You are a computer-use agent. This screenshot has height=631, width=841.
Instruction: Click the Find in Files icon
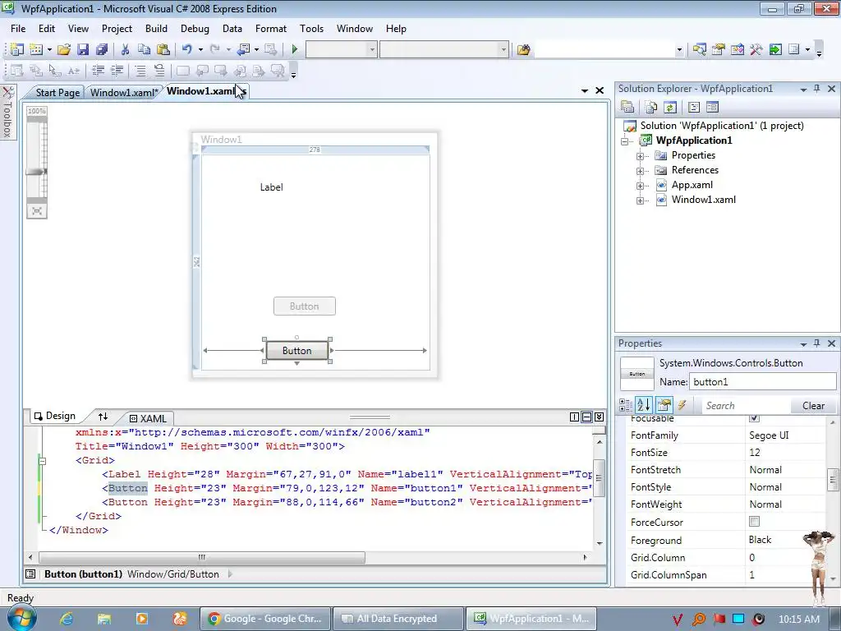523,50
